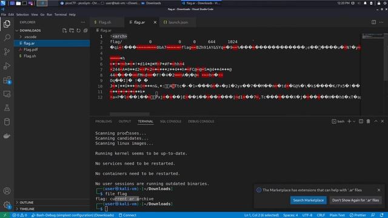The image size is (388, 218).
Task: Open the File menu
Action: click(x=4, y=15)
